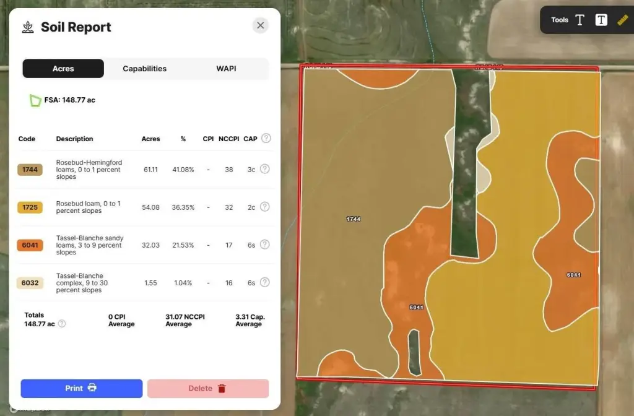Click the Description column header
634x416 pixels.
(74, 139)
